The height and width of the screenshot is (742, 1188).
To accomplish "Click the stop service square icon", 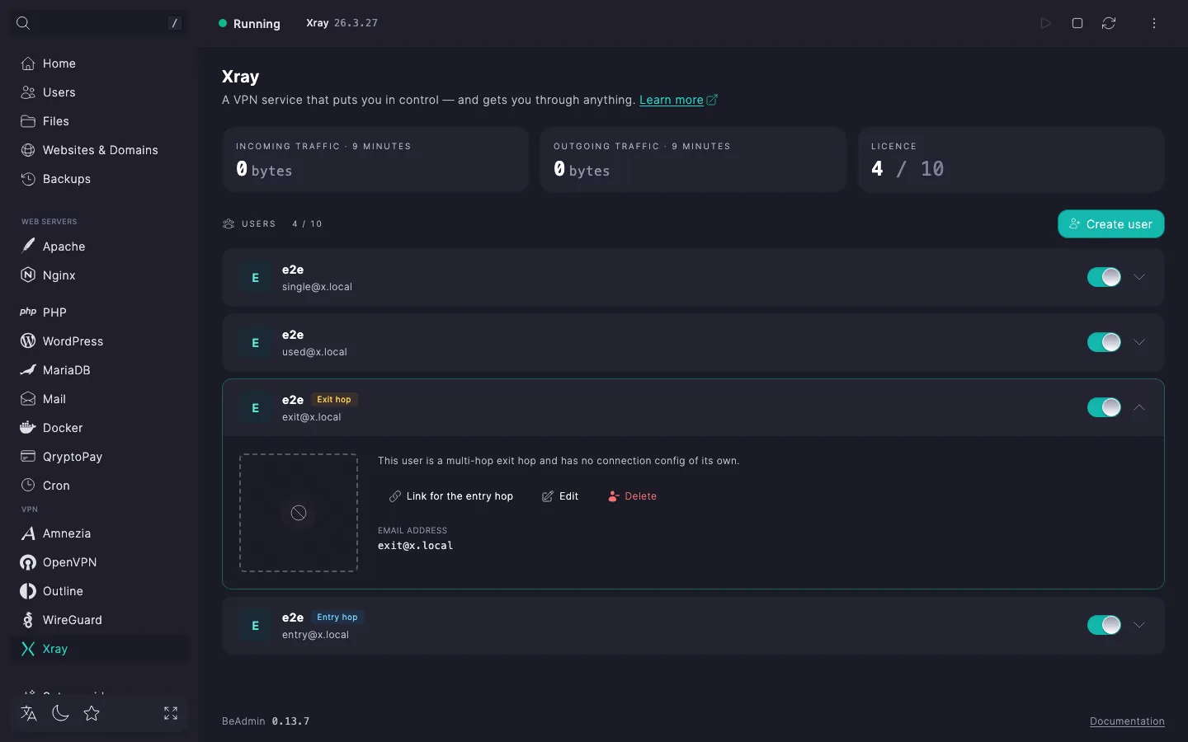I will pos(1077,23).
